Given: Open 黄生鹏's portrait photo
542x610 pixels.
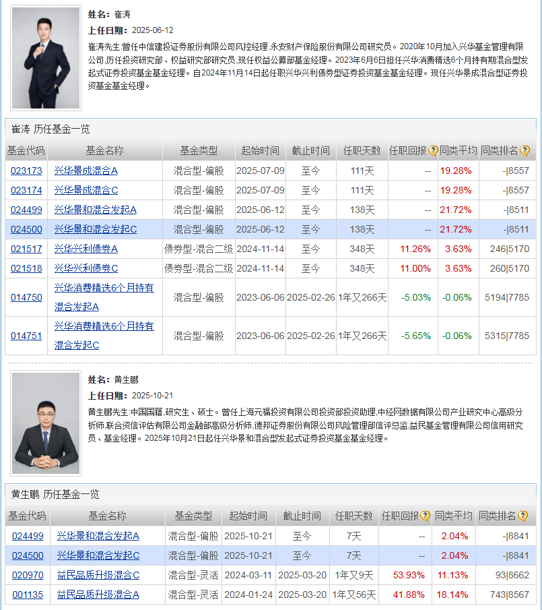Looking at the screenshot, I should tap(46, 423).
